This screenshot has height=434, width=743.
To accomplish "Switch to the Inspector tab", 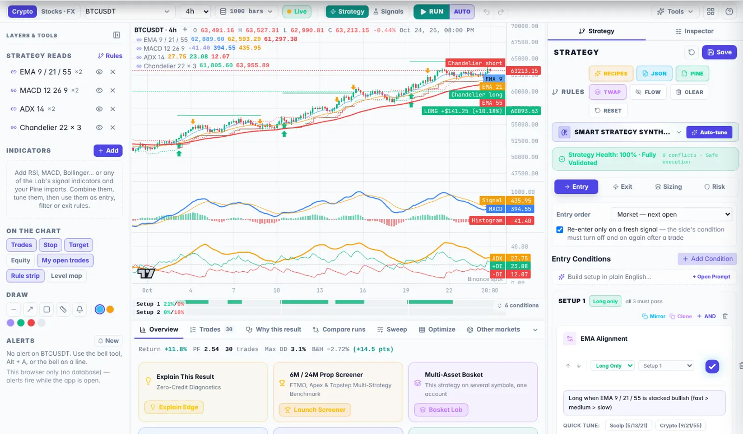I will click(694, 31).
